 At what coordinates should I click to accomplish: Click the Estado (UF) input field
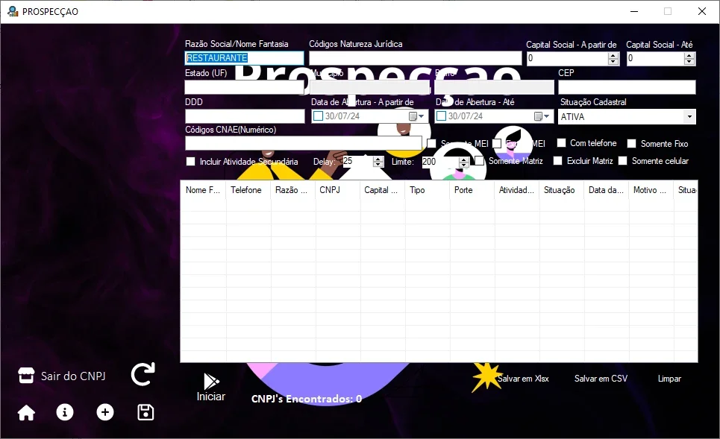[244, 87]
